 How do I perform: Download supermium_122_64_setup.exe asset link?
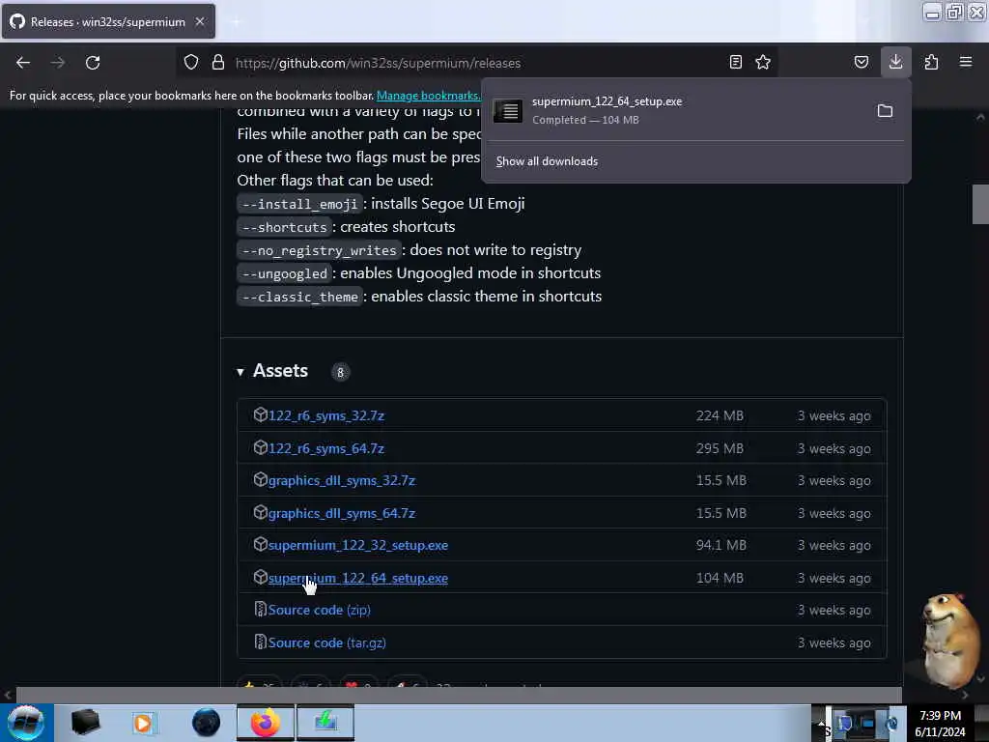(358, 578)
